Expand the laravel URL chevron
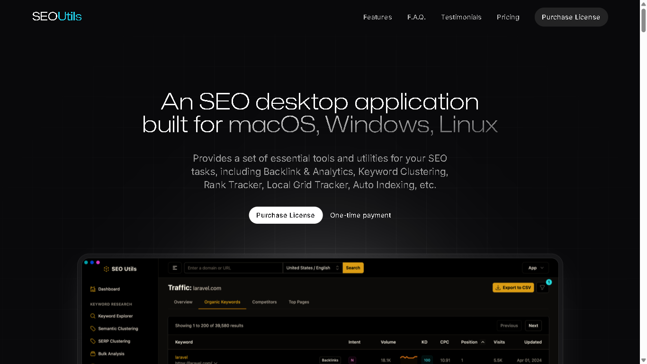This screenshot has width=647, height=364. tap(216, 363)
